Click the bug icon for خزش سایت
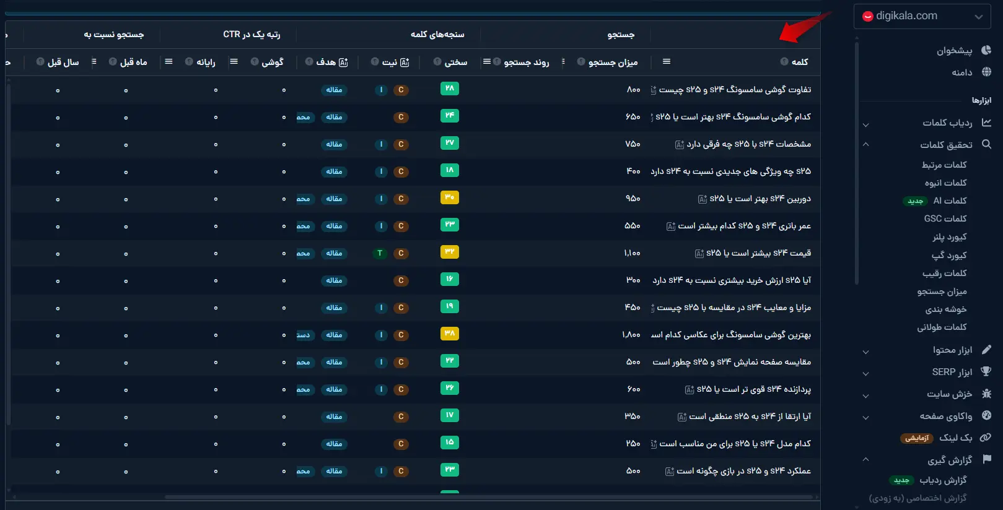 tap(986, 394)
